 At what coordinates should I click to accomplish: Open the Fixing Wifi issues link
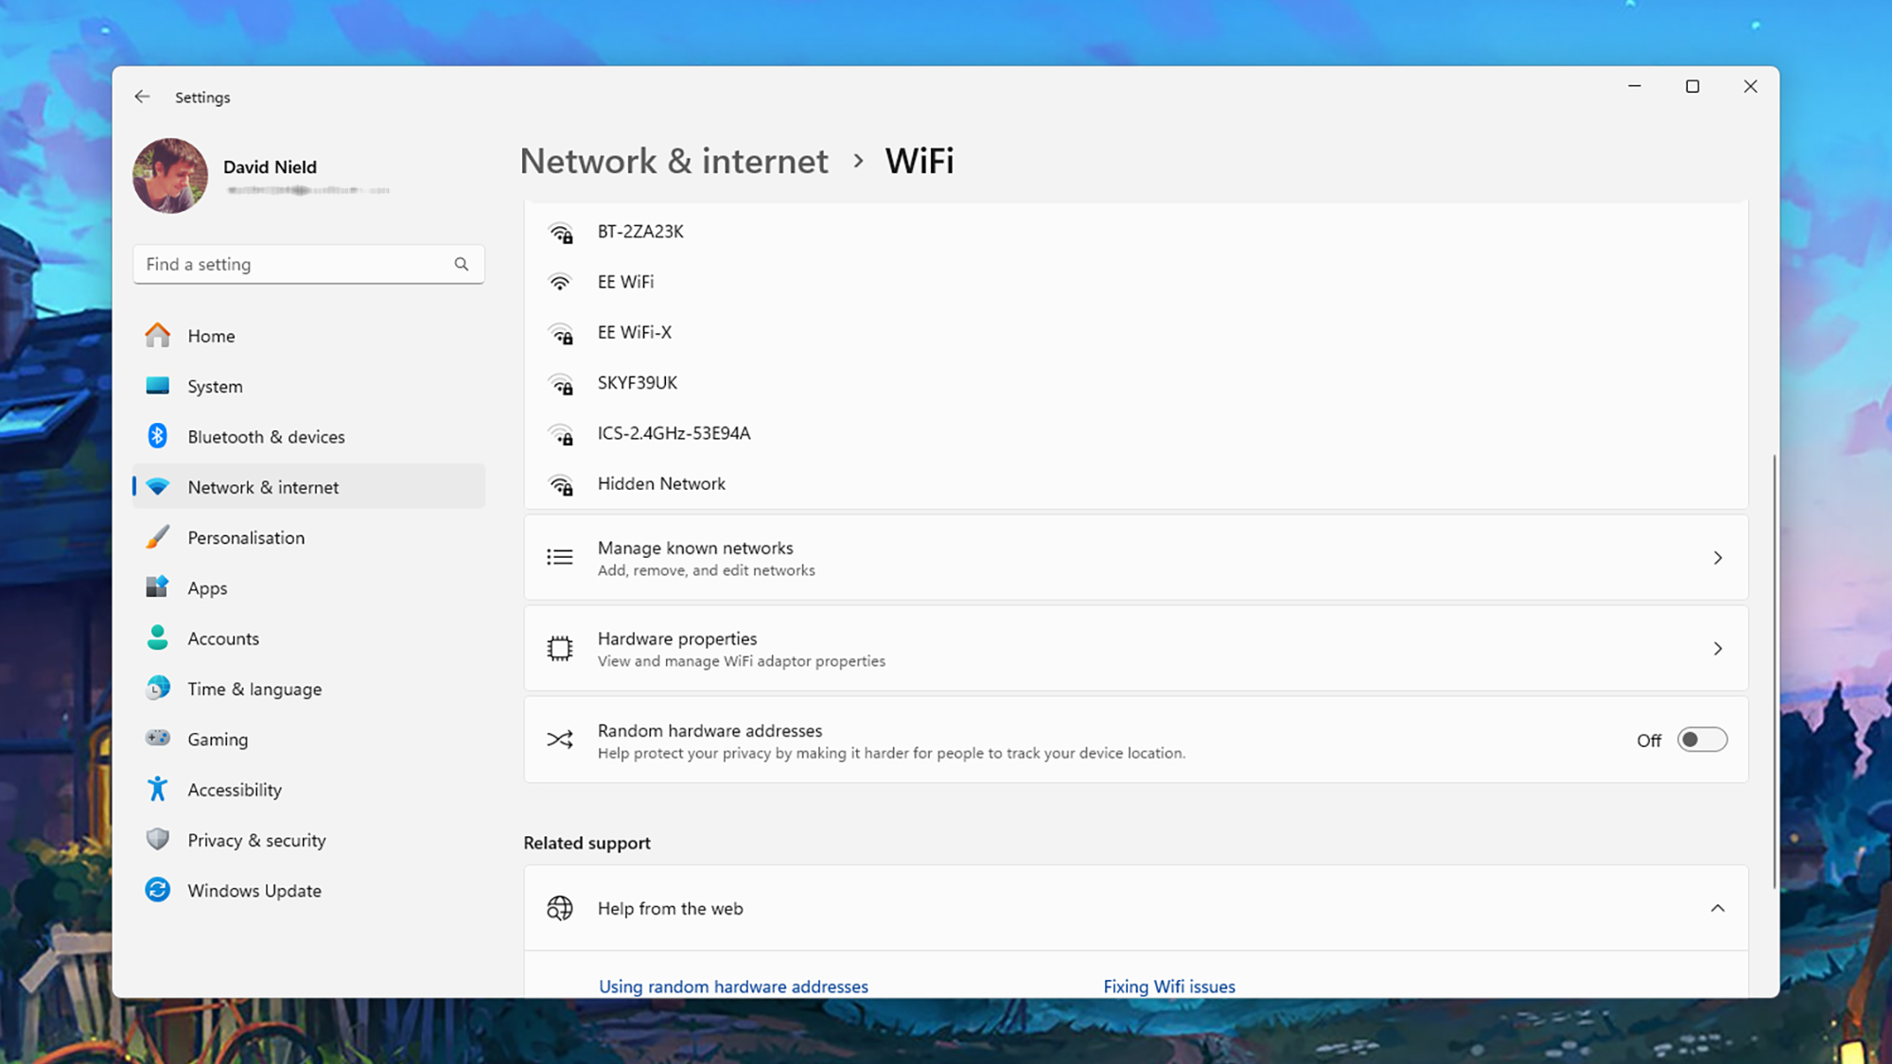1168,986
